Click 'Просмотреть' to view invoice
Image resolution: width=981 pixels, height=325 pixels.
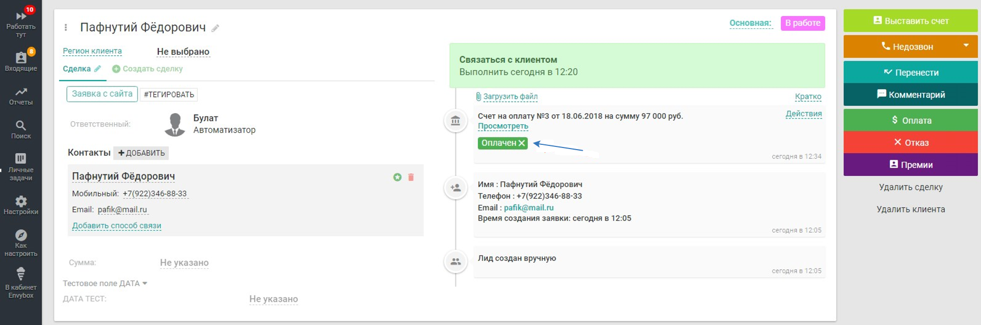pos(503,126)
